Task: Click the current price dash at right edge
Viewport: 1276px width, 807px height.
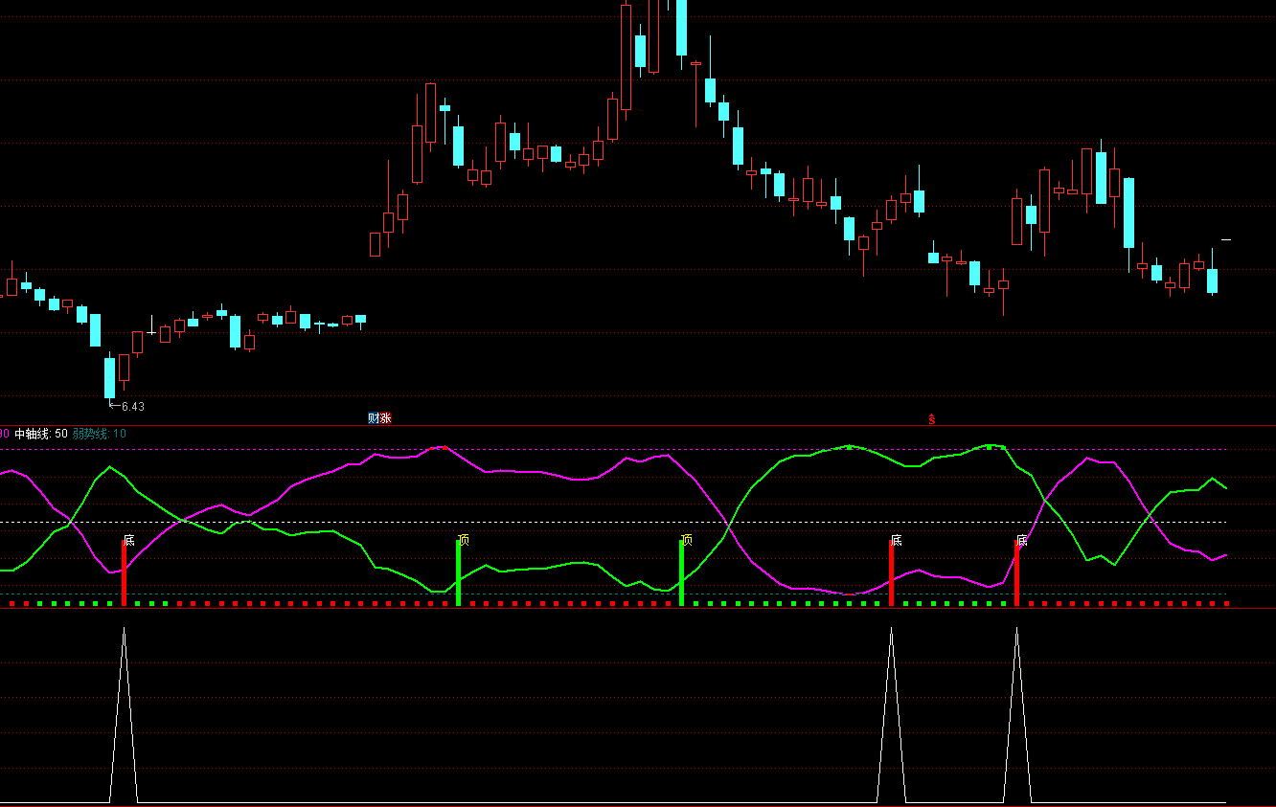Action: (x=1225, y=239)
